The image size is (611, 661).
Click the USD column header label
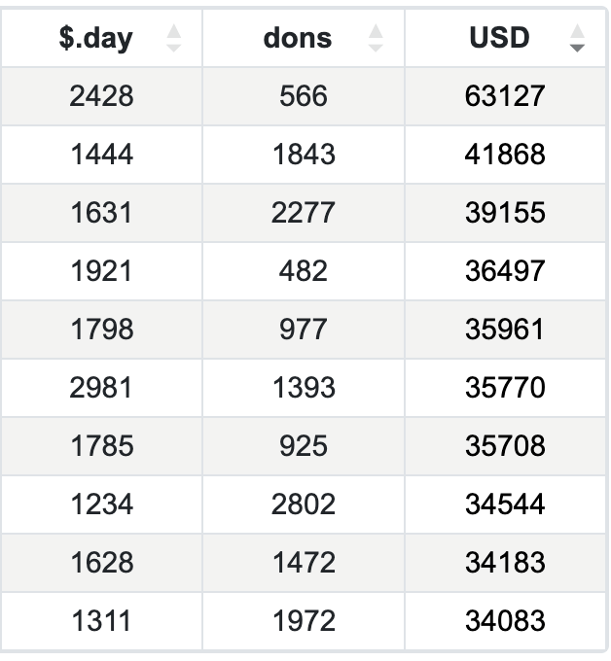click(x=499, y=38)
